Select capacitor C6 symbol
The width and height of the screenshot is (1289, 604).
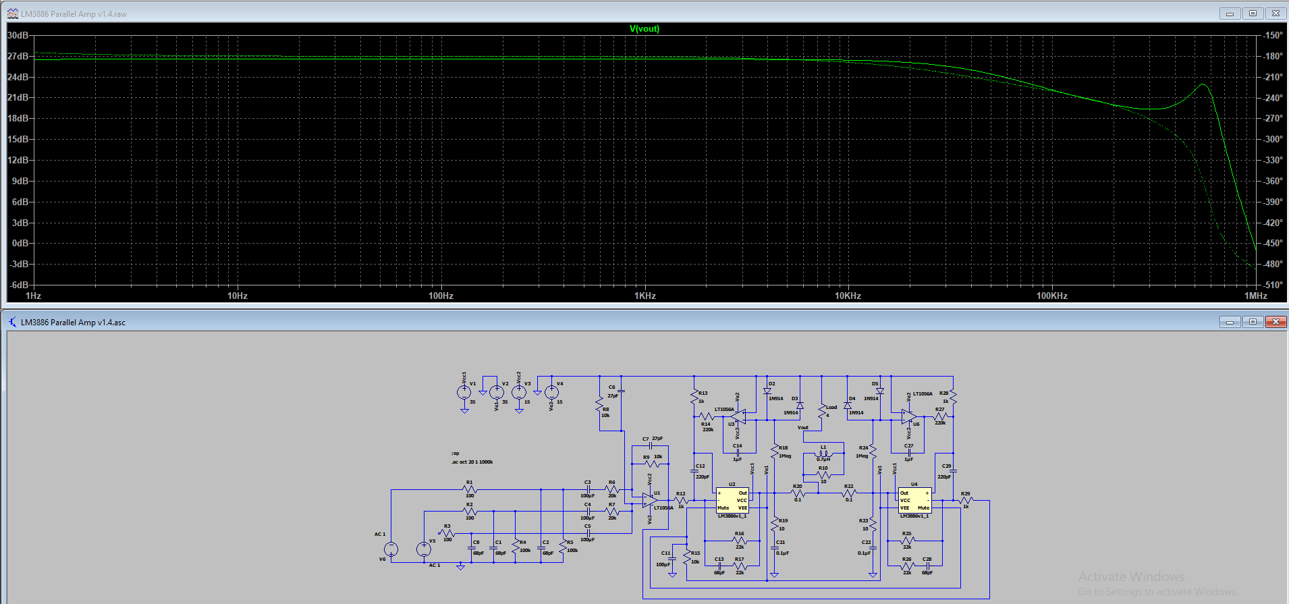tap(621, 391)
